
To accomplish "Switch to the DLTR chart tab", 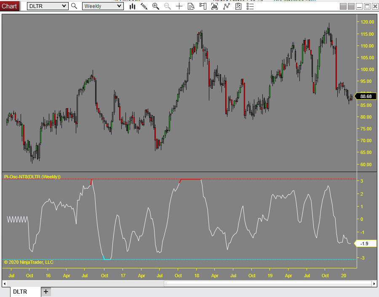I will point(20,292).
